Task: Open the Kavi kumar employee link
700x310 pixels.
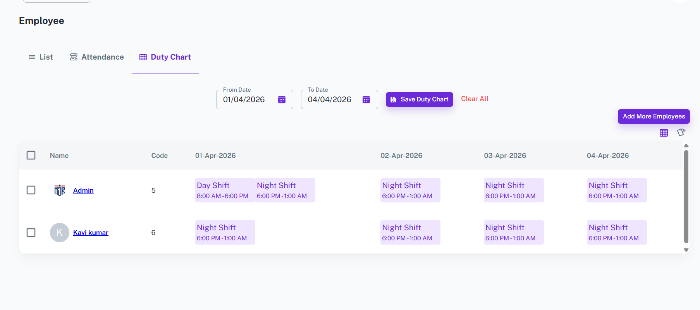Action: pyautogui.click(x=91, y=233)
